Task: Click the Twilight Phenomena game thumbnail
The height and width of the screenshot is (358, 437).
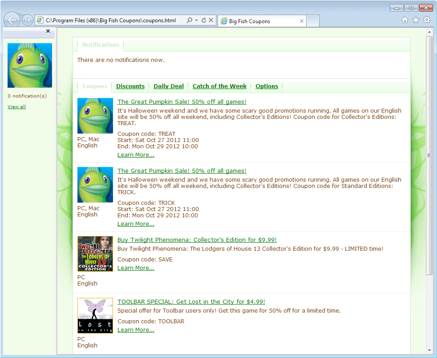Action: [x=95, y=254]
